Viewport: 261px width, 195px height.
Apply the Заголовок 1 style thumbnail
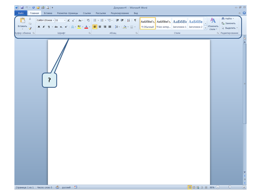tap(180, 23)
